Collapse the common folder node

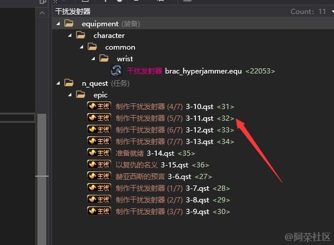[x=81, y=47]
